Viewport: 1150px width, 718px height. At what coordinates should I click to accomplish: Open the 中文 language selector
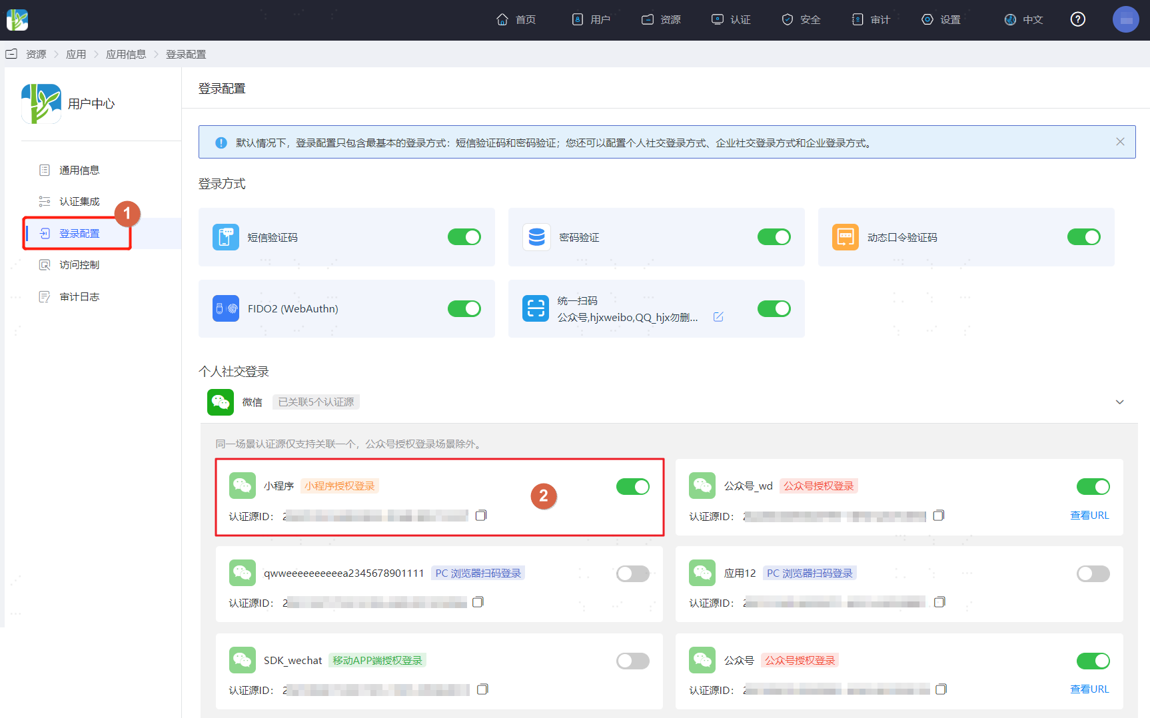tap(1023, 19)
